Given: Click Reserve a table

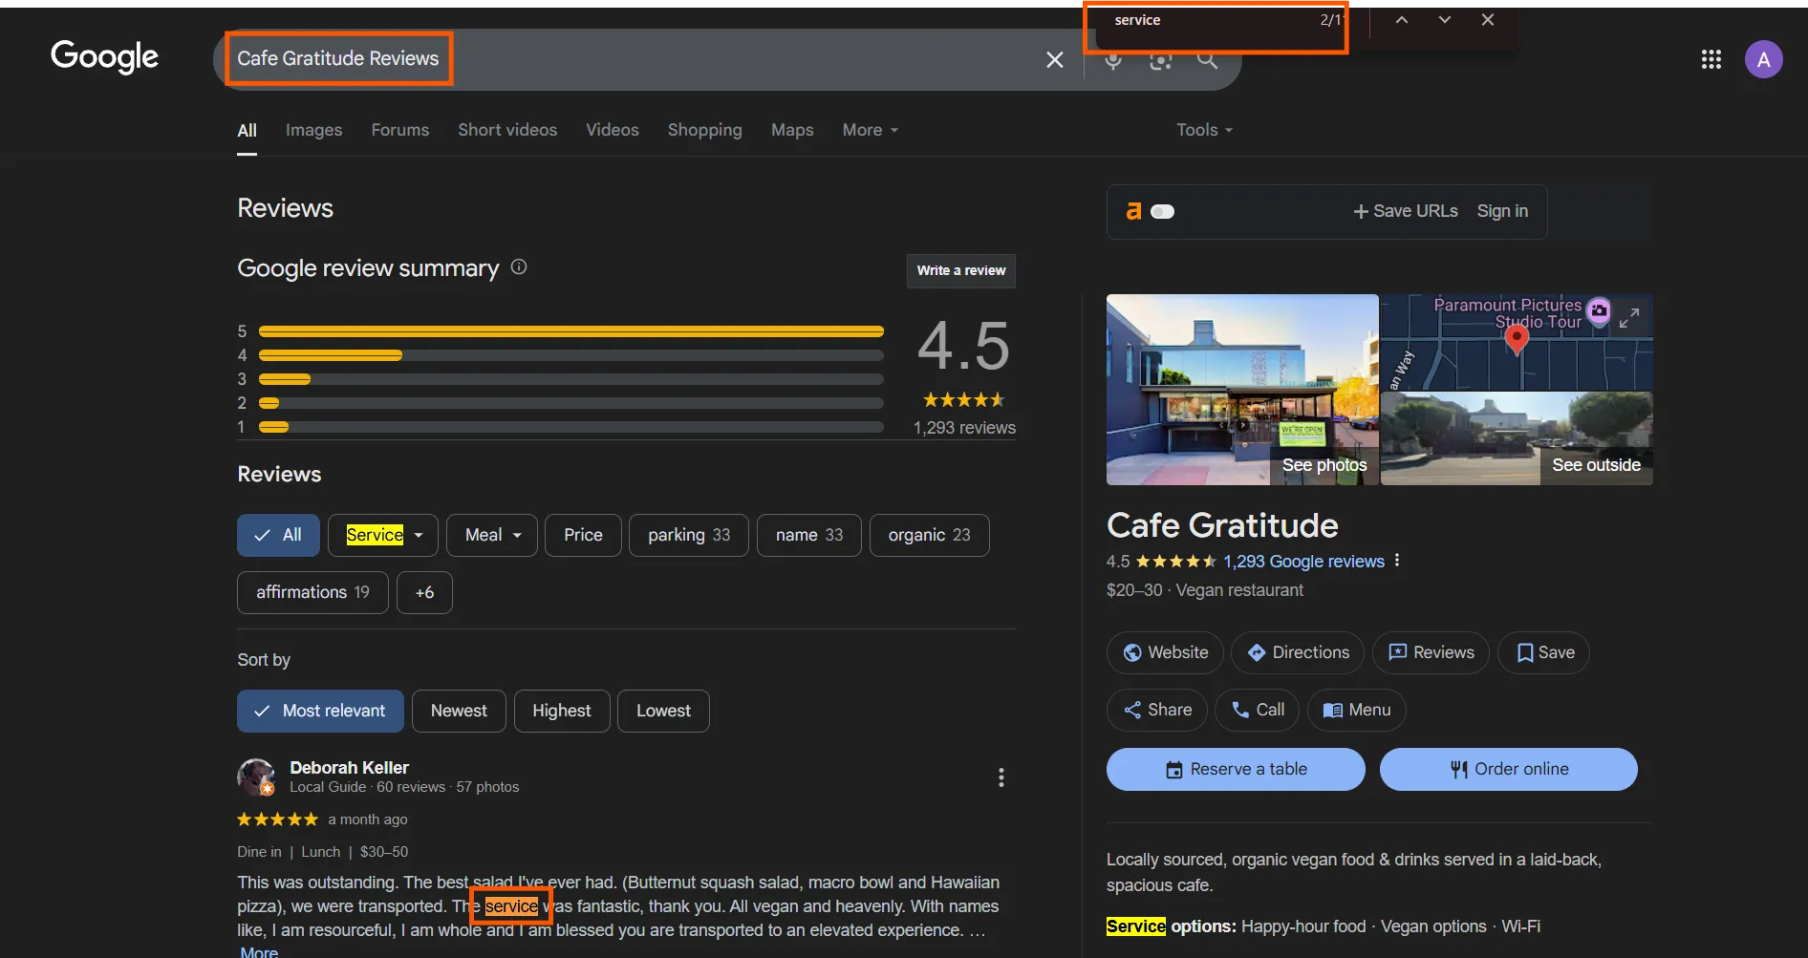Looking at the screenshot, I should 1236,769.
